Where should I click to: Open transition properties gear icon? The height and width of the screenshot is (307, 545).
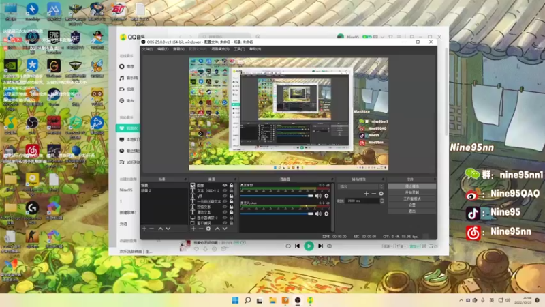point(381,194)
